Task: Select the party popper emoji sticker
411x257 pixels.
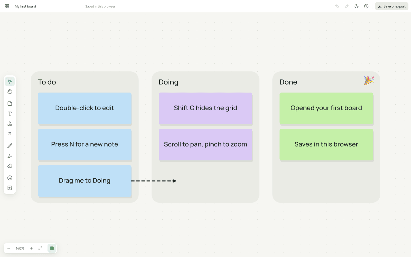Action: pos(369,80)
